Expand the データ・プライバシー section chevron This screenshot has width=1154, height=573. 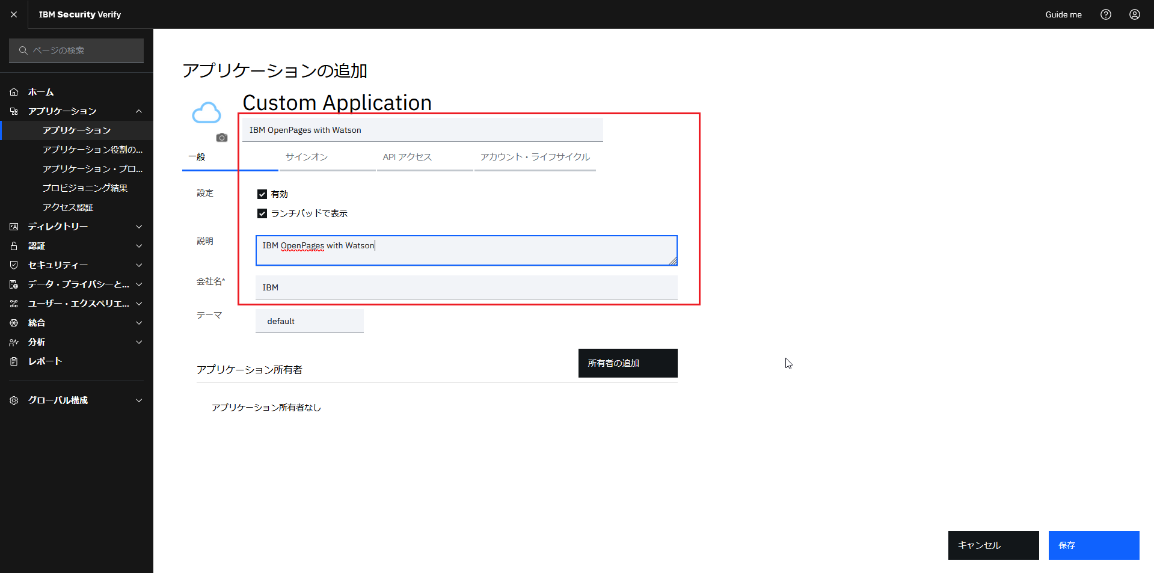[x=139, y=284]
